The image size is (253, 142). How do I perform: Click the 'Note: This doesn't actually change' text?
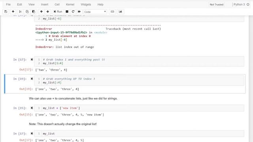coord(63,124)
